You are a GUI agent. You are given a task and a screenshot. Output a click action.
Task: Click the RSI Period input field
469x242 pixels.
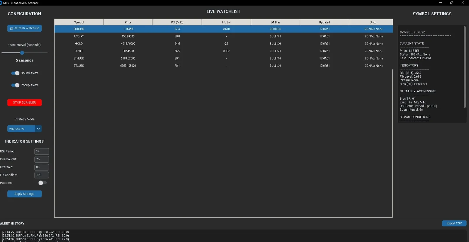[x=42, y=151]
